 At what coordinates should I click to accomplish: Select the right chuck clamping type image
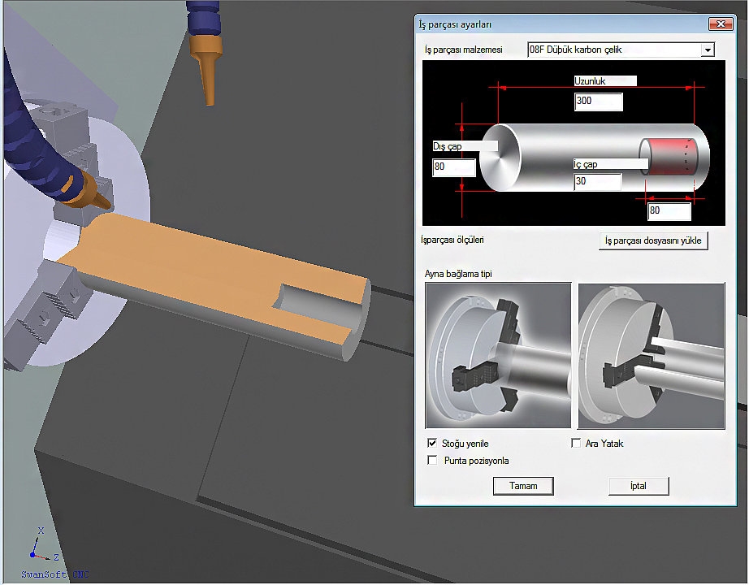(651, 356)
